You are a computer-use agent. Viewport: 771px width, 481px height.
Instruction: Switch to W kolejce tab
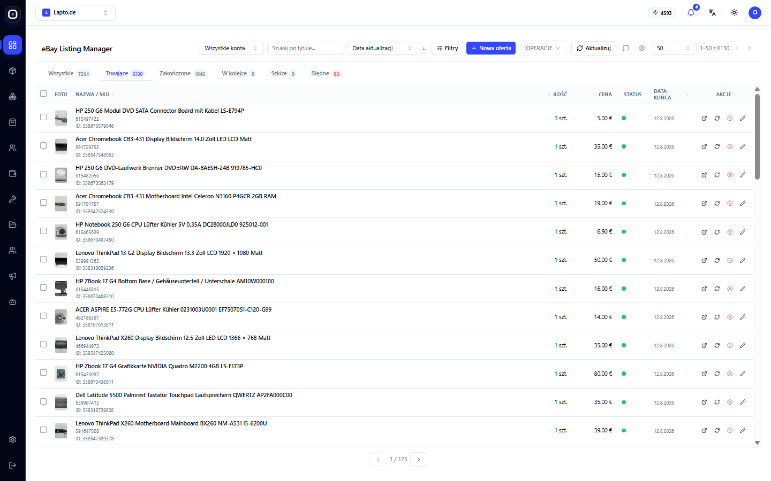pyautogui.click(x=239, y=74)
